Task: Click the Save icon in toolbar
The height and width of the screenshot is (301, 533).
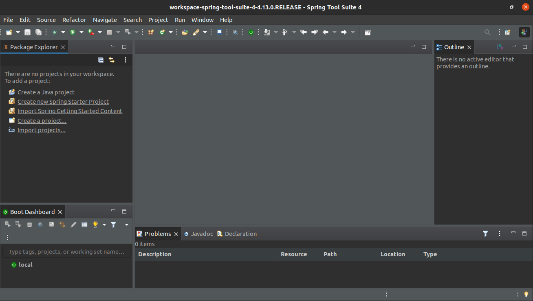Action: point(28,32)
